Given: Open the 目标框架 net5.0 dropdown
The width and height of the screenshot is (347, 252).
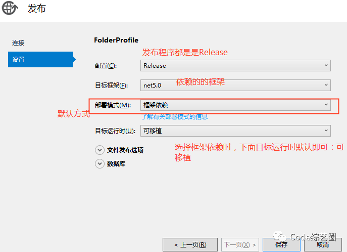Looking at the screenshot, I should 235,85.
